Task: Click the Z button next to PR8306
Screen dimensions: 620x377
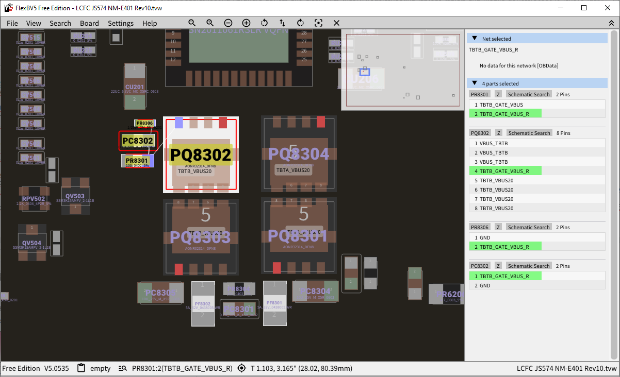Action: 498,227
